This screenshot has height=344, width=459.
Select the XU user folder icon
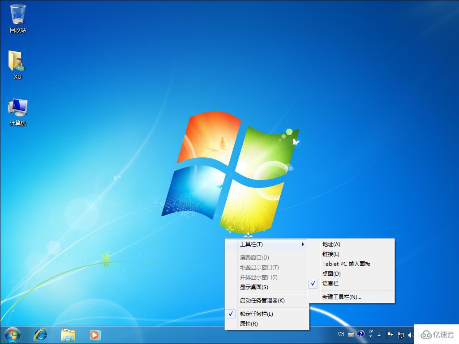[x=17, y=65]
